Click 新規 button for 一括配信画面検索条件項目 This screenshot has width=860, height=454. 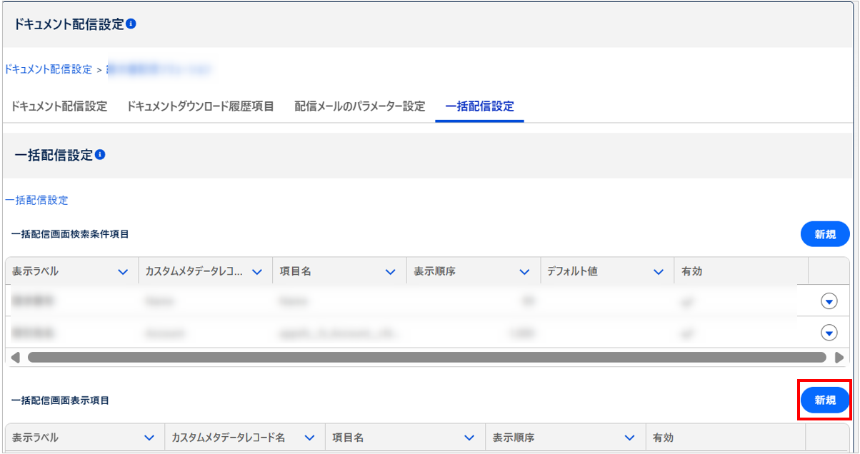pyautogui.click(x=825, y=234)
